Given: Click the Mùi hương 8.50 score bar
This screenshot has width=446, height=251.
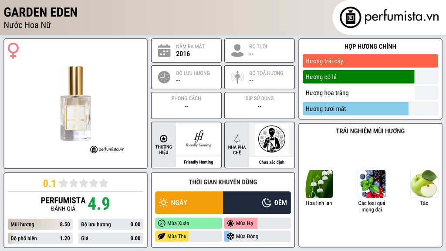Looking at the screenshot, I should [x=40, y=224].
